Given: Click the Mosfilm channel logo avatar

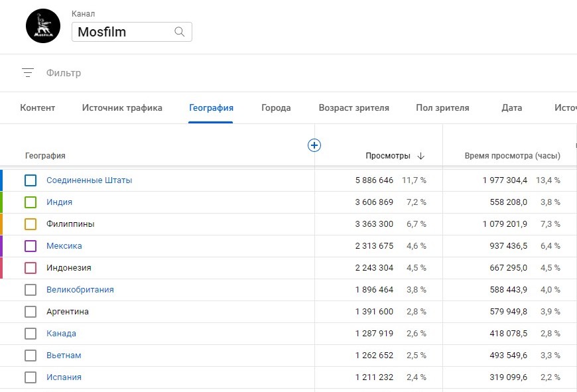Looking at the screenshot, I should pyautogui.click(x=43, y=26).
